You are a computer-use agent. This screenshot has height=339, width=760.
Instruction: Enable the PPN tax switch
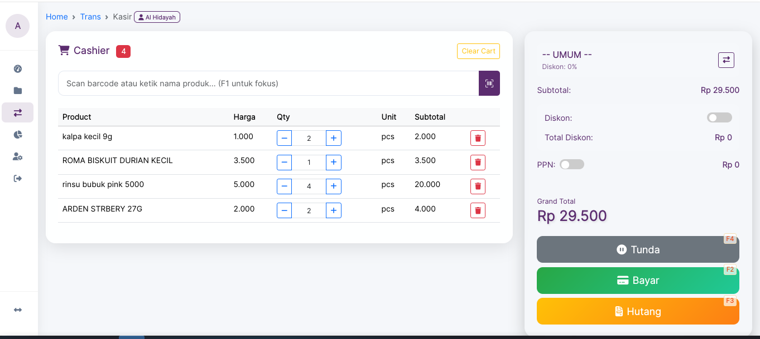[572, 164]
